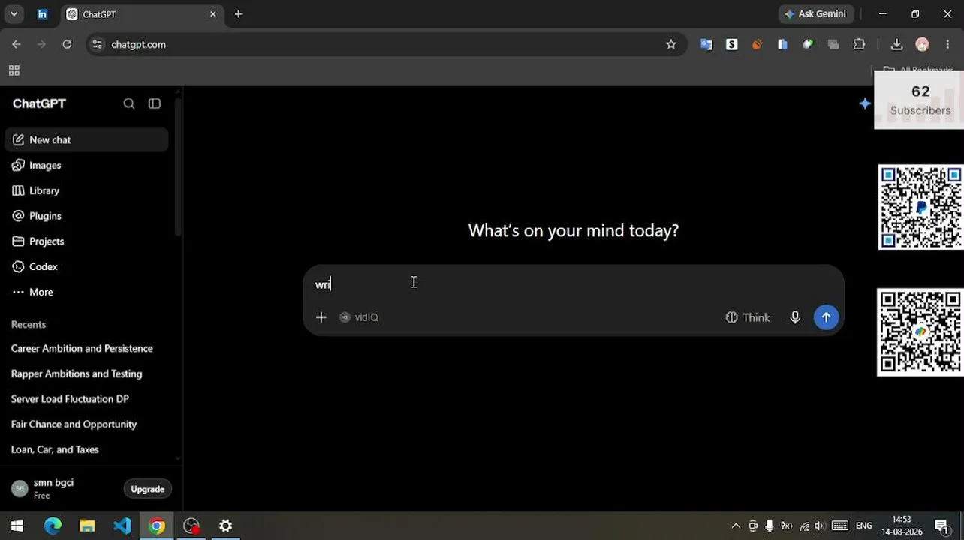Open the chat 'Career Ambition and Persistence'
The height and width of the screenshot is (540, 964).
point(82,349)
